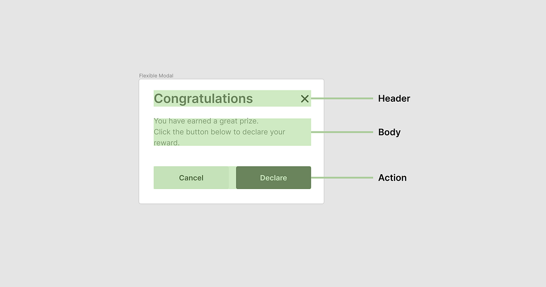546x287 pixels.
Task: Click the light green strip between Cancel and Declare
Action: (x=232, y=178)
